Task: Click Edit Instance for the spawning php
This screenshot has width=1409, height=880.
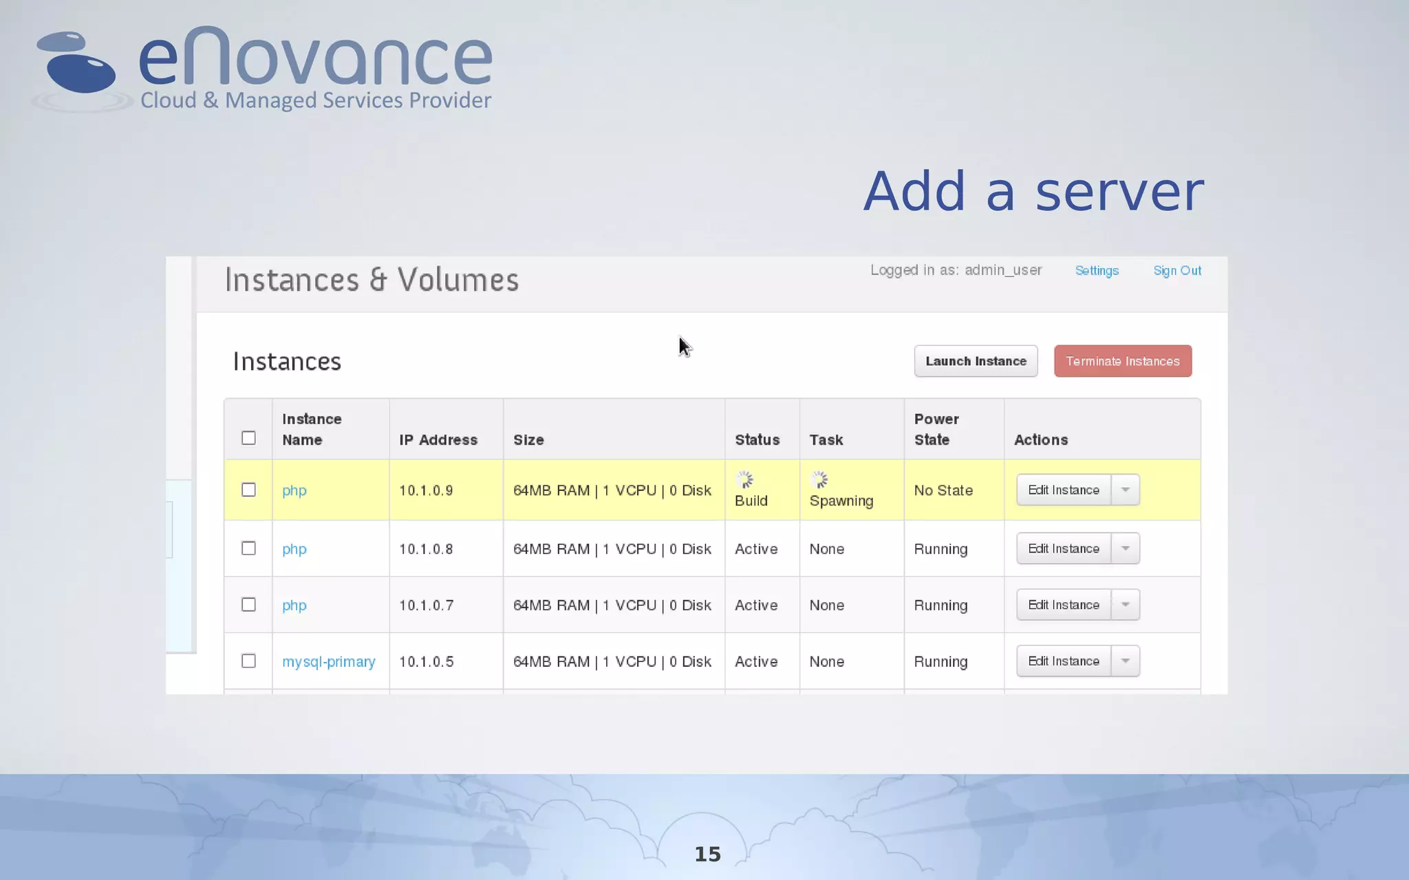Action: (x=1063, y=489)
